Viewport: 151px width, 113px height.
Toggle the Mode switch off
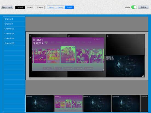pos(134,7)
